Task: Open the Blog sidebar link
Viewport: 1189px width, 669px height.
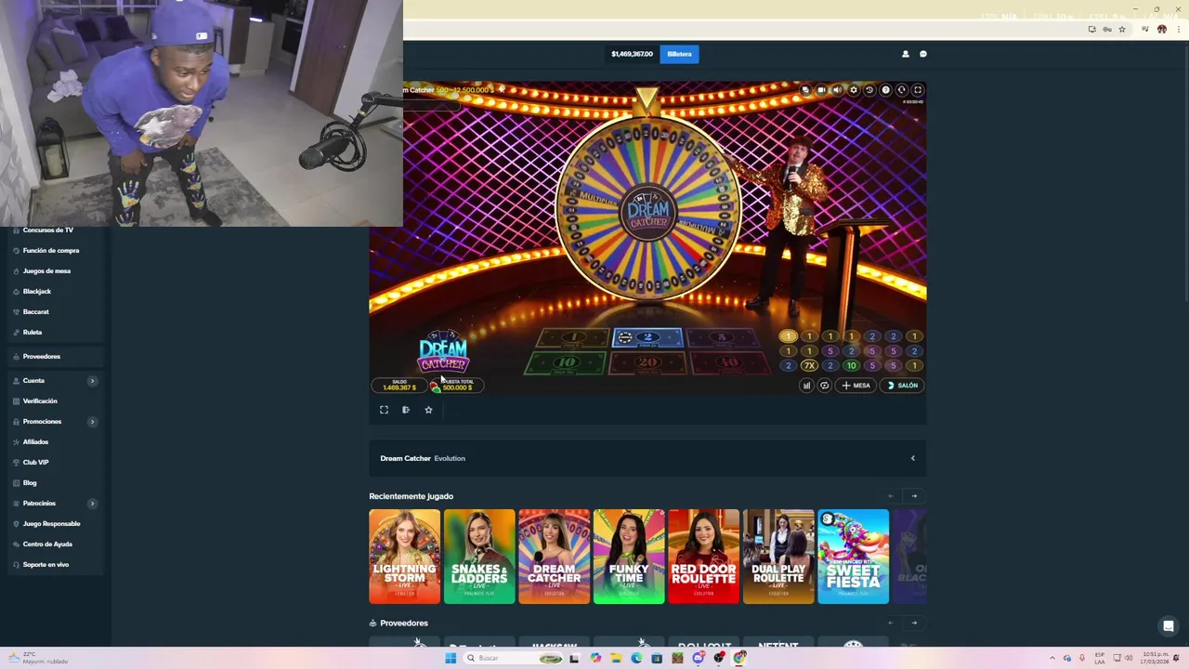Action: point(29,482)
